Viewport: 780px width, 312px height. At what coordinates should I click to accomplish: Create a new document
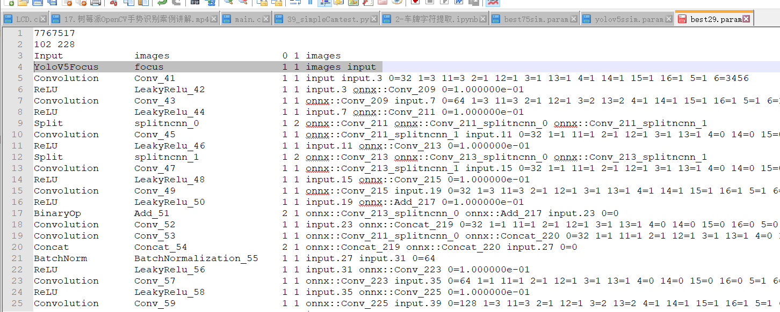(x=10, y=3)
